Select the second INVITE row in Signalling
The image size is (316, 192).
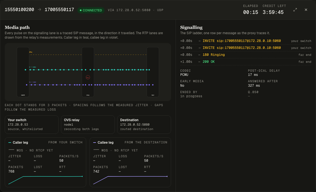[245, 48]
